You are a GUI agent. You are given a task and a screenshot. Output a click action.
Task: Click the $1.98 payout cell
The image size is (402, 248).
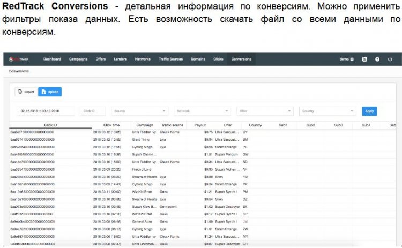209,222
